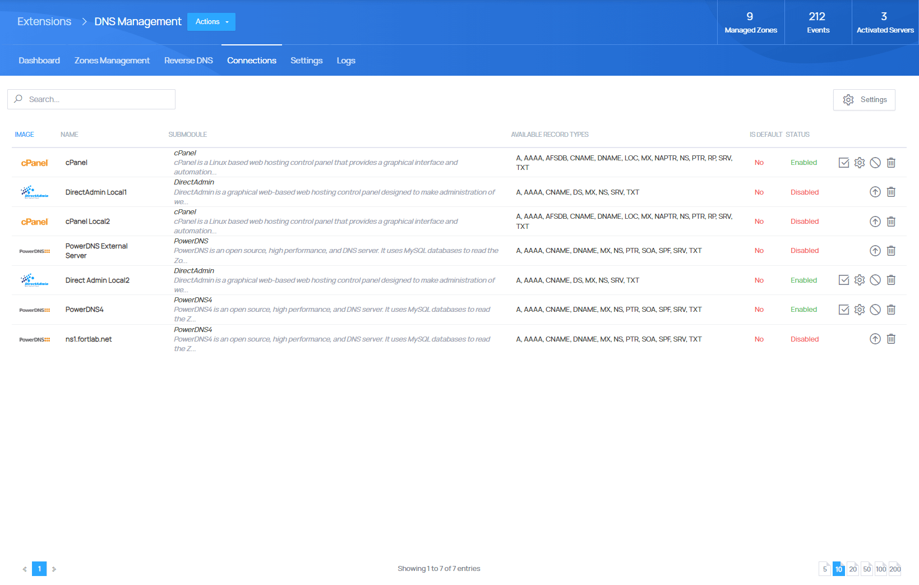Open the Zones Management tab
Viewport: 919px width, 585px height.
tap(112, 61)
